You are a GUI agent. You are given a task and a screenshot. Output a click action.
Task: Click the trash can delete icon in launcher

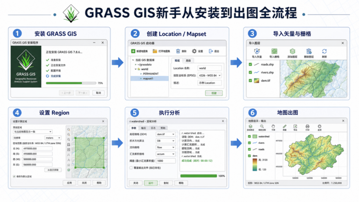pyautogui.click(x=178, y=51)
